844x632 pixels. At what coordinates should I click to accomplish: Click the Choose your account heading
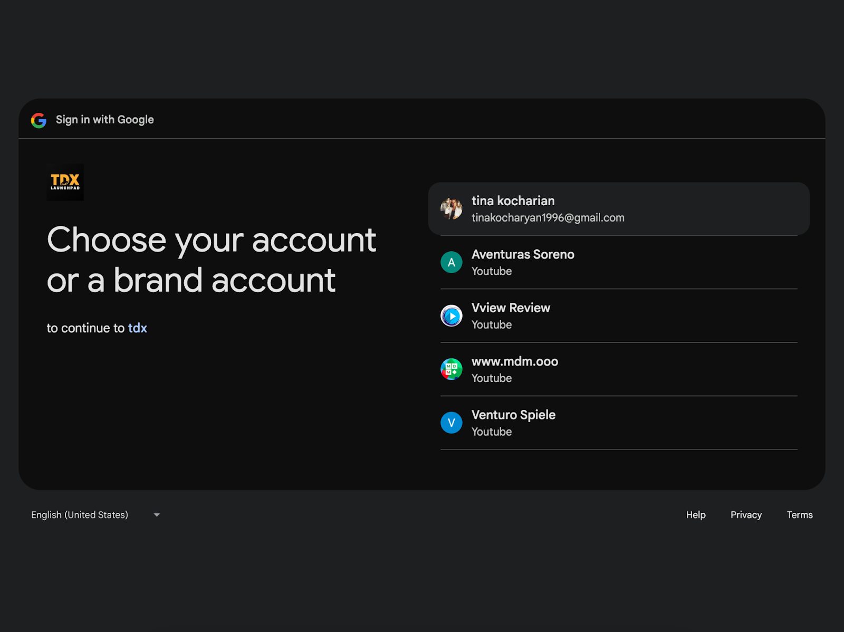tap(212, 260)
